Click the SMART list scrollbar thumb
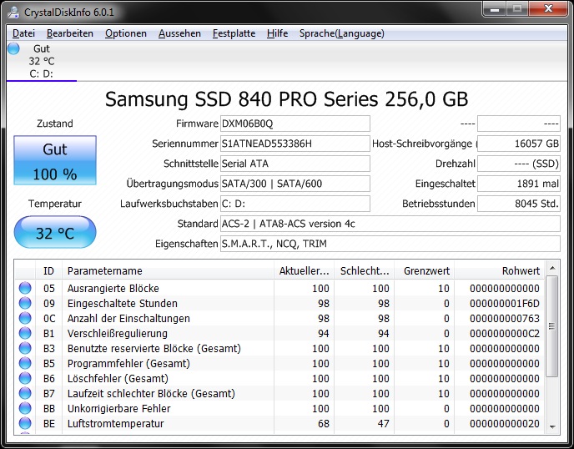 552,326
